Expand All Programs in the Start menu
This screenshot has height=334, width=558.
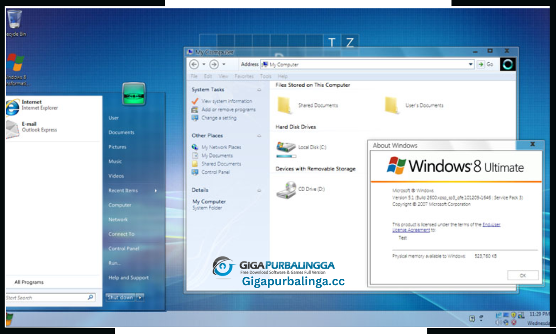click(x=29, y=282)
